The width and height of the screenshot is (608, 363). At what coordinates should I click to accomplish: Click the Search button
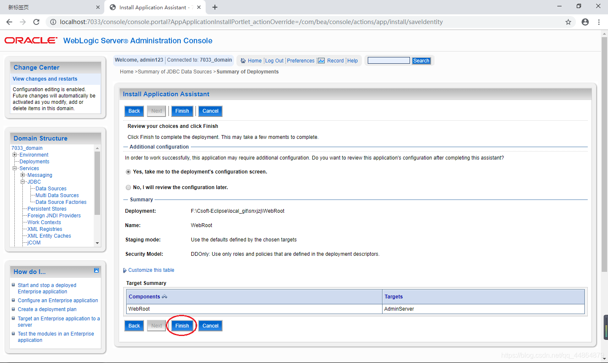(x=421, y=61)
